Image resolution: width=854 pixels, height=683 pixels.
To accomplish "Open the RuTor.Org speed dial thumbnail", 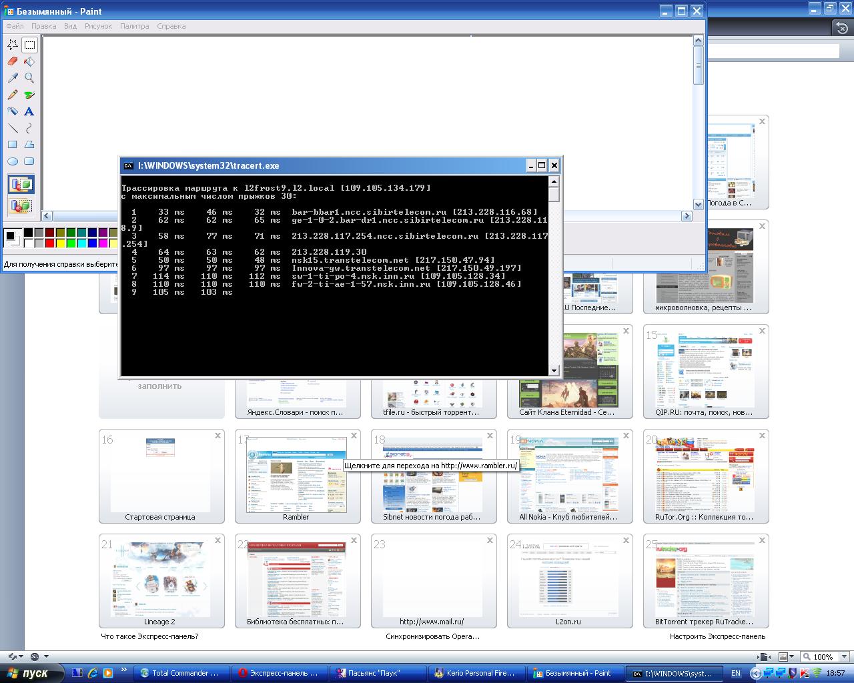I will click(x=706, y=476).
